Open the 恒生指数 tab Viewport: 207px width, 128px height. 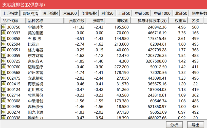coord(199,13)
